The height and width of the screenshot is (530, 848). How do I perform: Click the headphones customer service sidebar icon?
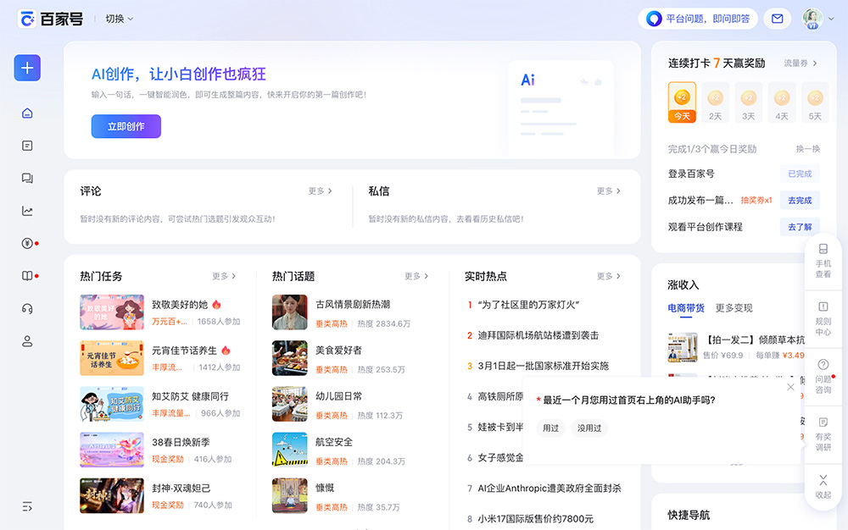(26, 308)
